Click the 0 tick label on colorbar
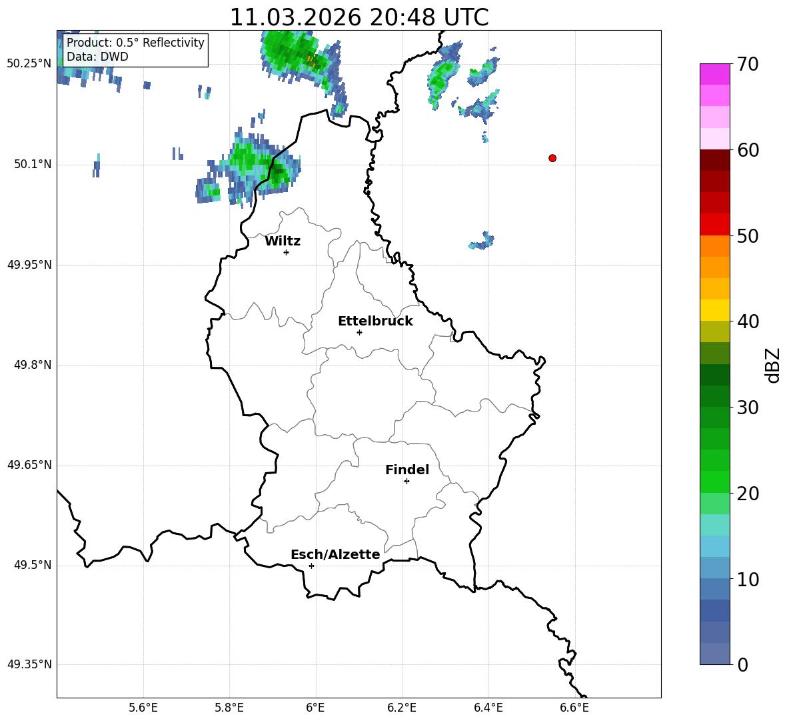 pyautogui.click(x=742, y=665)
